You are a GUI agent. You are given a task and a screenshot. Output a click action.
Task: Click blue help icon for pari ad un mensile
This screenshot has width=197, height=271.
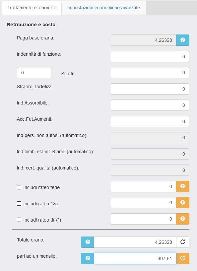tap(88, 258)
